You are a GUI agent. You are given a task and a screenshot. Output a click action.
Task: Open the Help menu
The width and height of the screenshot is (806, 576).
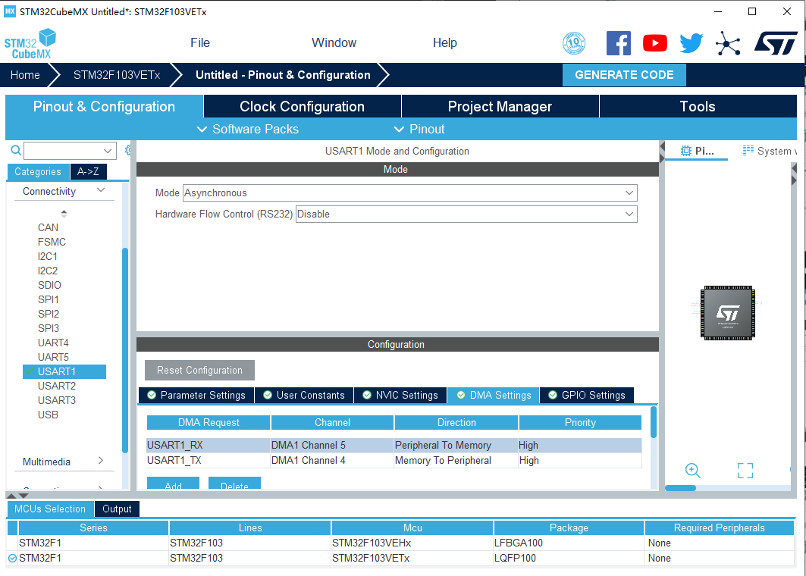(444, 42)
